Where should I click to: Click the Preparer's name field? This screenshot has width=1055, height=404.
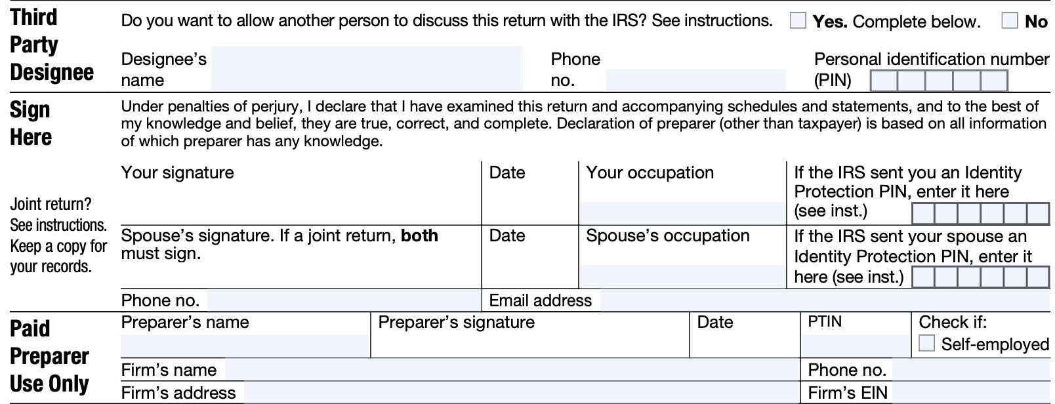pyautogui.click(x=245, y=345)
